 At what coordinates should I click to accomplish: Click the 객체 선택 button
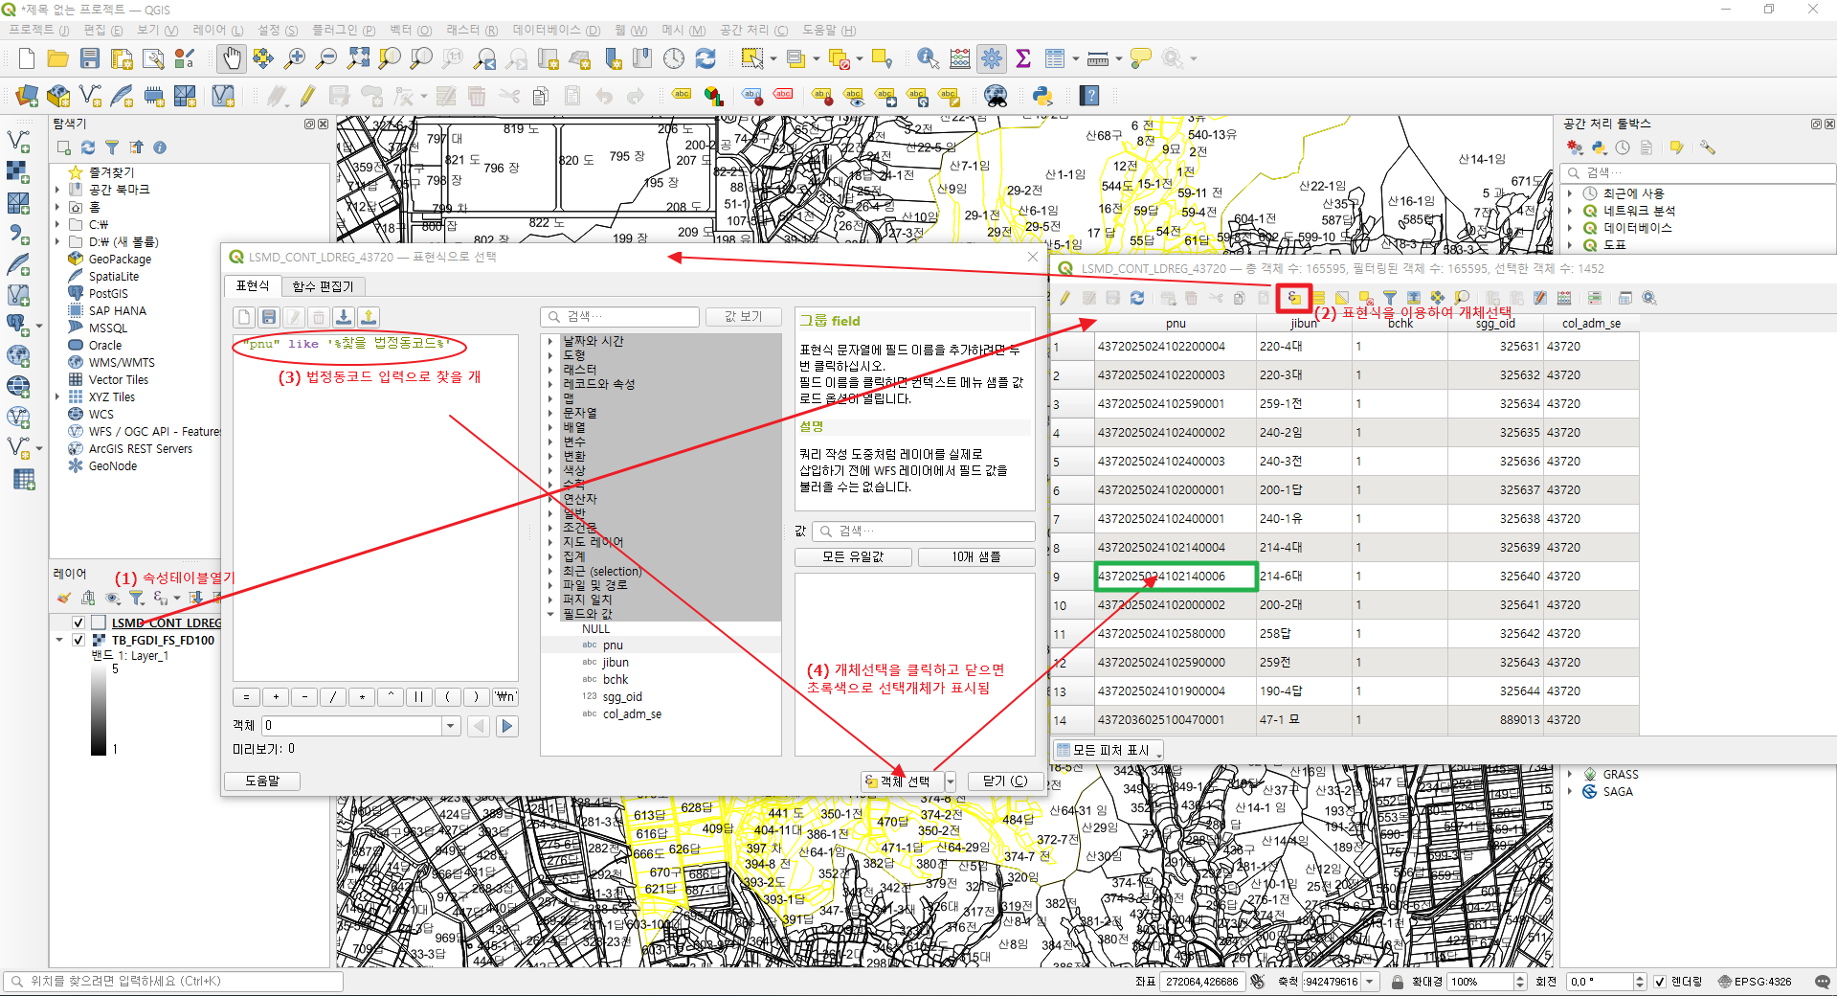coord(902,781)
